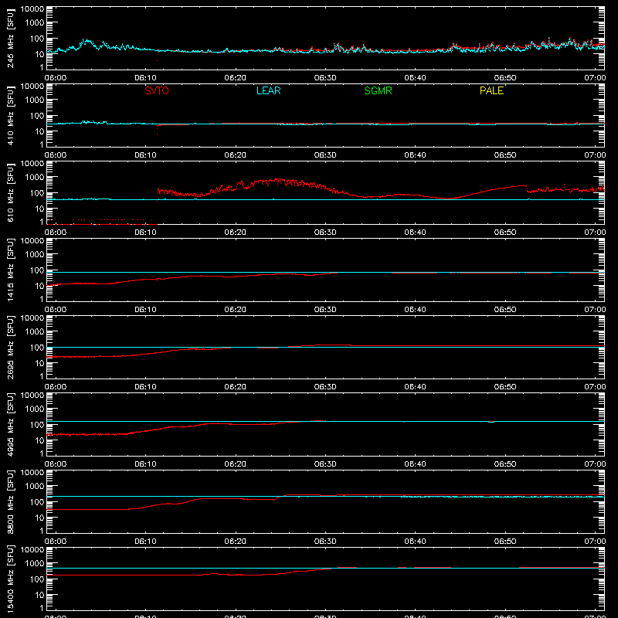Click the 1000 tick label on 15400 MHz axis
The height and width of the screenshot is (618, 618).
click(35, 564)
